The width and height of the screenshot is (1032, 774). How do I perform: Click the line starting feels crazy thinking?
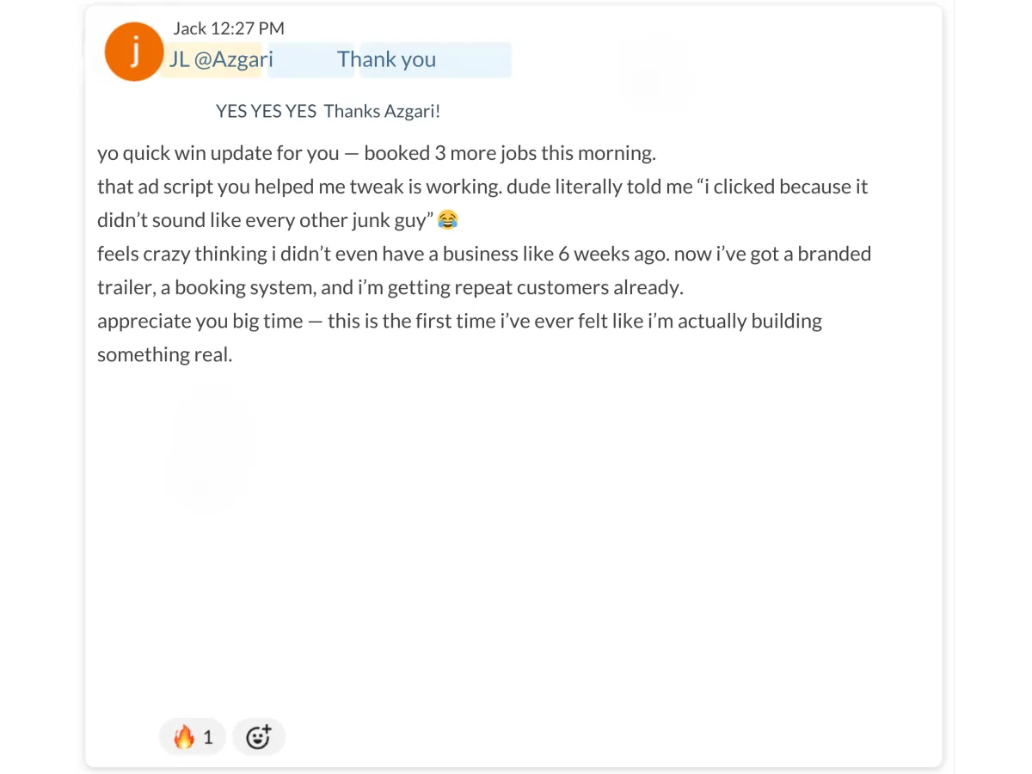coord(484,254)
